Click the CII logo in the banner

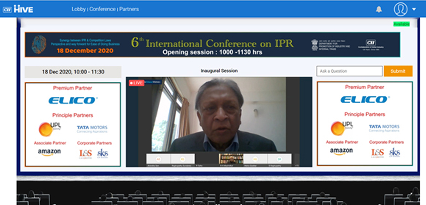(x=370, y=45)
